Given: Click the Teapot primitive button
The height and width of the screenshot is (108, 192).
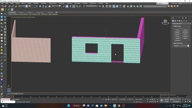Looking at the screenshot, I should (x=177, y=38).
